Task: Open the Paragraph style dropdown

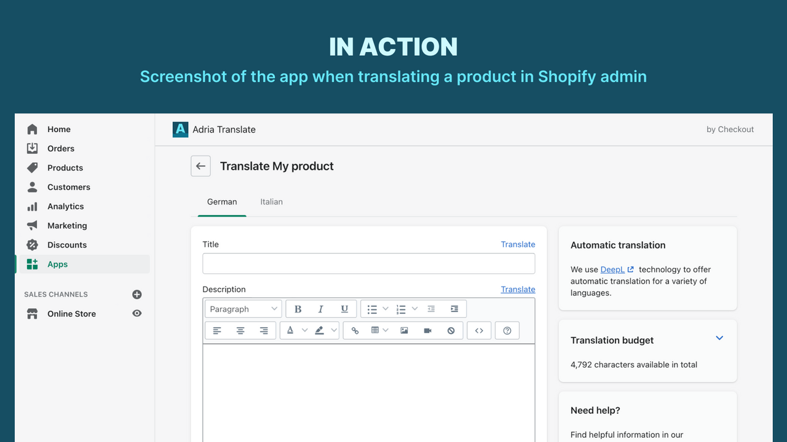Action: [x=243, y=309]
